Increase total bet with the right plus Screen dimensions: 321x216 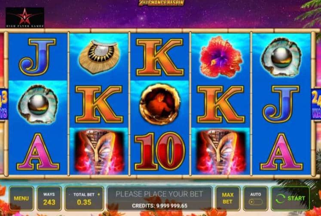(x=99, y=195)
